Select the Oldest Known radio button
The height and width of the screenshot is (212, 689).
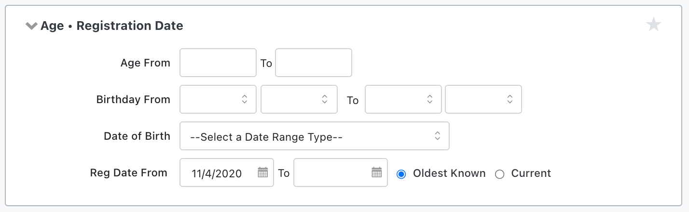[x=401, y=174]
